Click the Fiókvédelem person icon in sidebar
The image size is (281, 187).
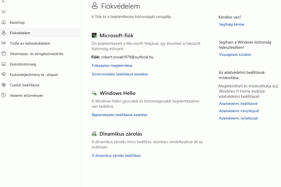coord(4,33)
